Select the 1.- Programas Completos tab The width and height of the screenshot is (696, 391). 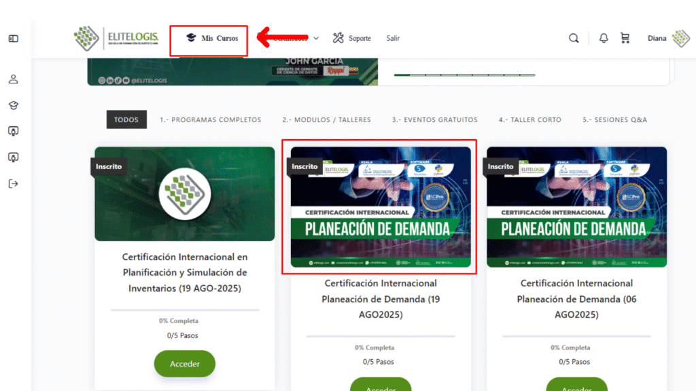coord(211,119)
